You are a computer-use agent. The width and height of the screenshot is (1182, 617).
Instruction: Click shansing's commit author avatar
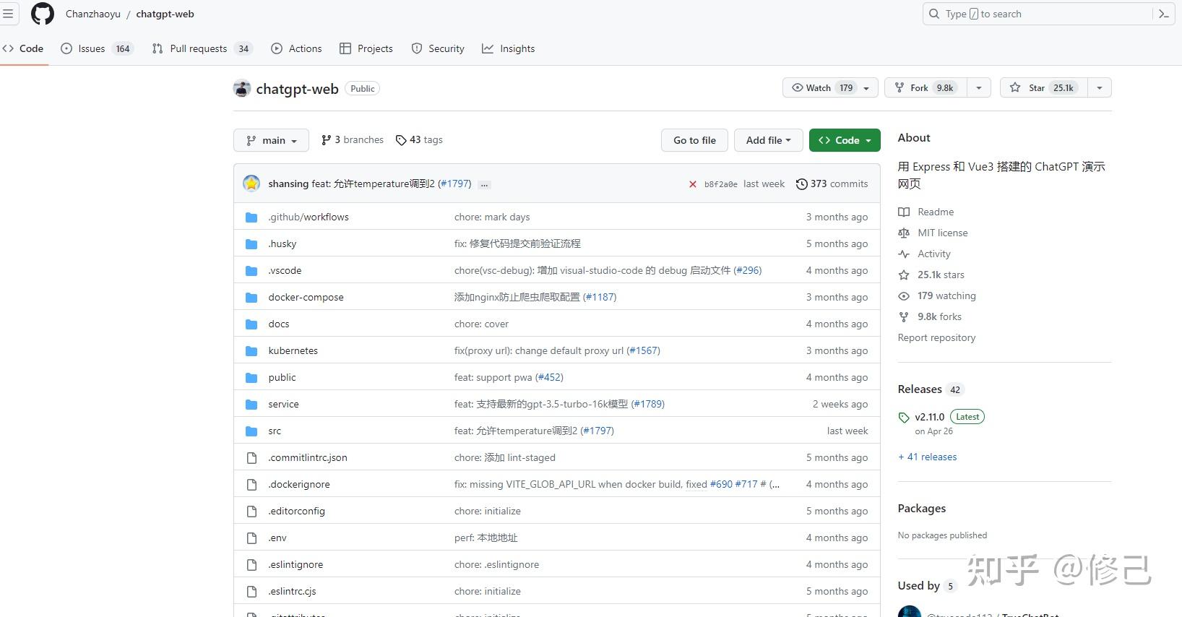coord(251,184)
